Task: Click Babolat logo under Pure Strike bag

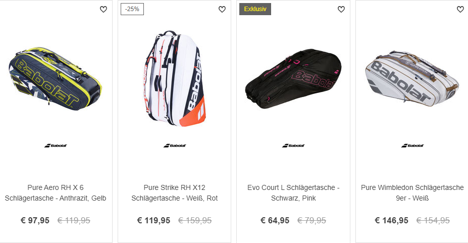Action: click(175, 145)
